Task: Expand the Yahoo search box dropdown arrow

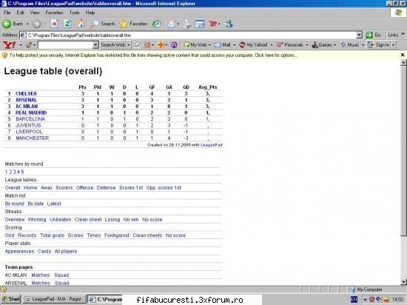Action: pyautogui.click(x=95, y=45)
